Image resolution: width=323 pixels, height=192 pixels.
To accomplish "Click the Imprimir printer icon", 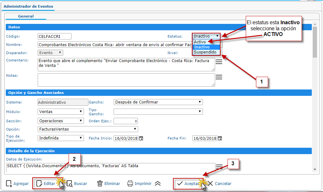I will point(130,183).
